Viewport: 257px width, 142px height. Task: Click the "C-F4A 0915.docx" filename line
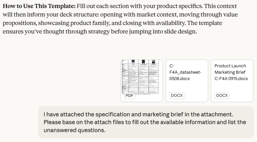231,79
